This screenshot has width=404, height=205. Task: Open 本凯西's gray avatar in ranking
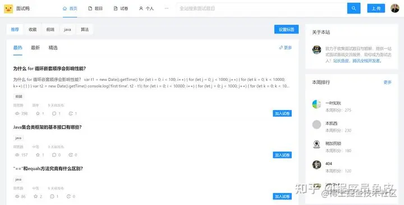click(316, 125)
